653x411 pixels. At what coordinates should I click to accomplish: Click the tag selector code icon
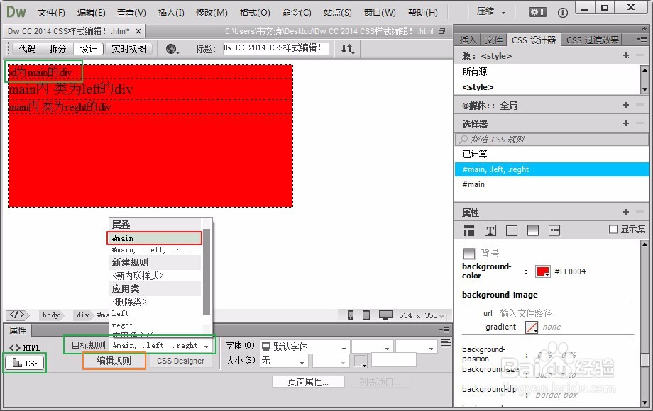pyautogui.click(x=18, y=315)
